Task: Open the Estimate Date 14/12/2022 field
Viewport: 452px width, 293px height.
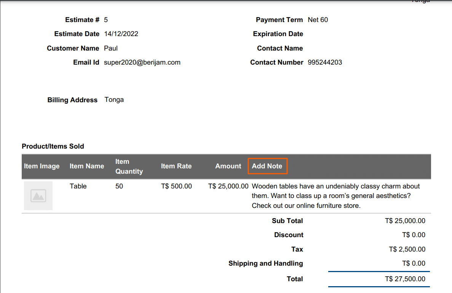Action: pos(121,33)
